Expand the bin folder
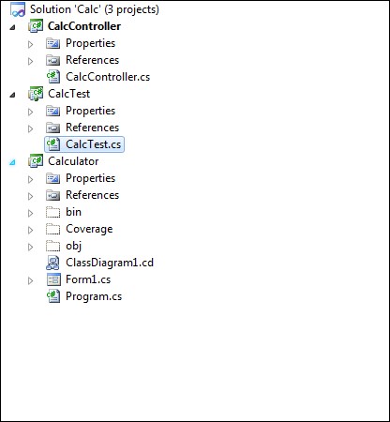This screenshot has height=422, width=390. [x=30, y=213]
